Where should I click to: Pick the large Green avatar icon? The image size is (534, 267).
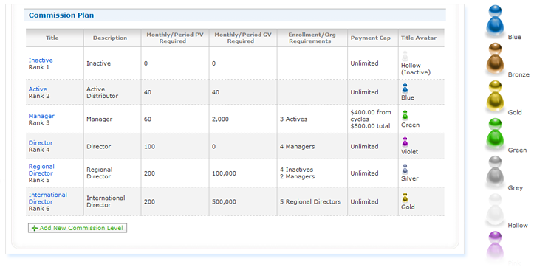tap(495, 133)
